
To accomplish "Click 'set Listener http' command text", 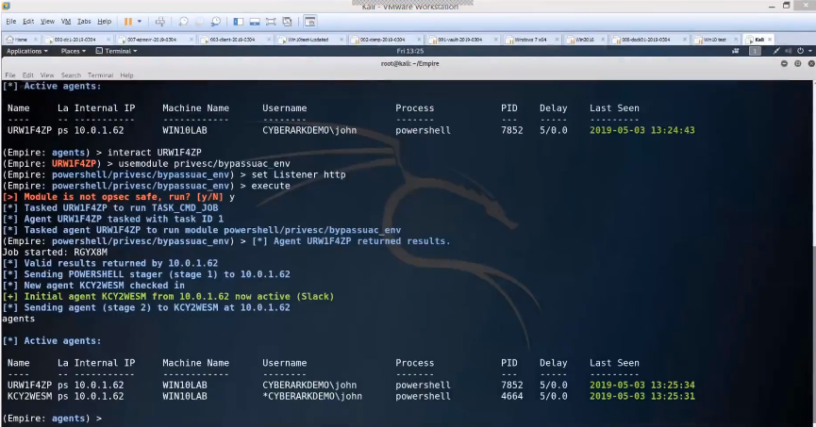I will click(x=298, y=174).
